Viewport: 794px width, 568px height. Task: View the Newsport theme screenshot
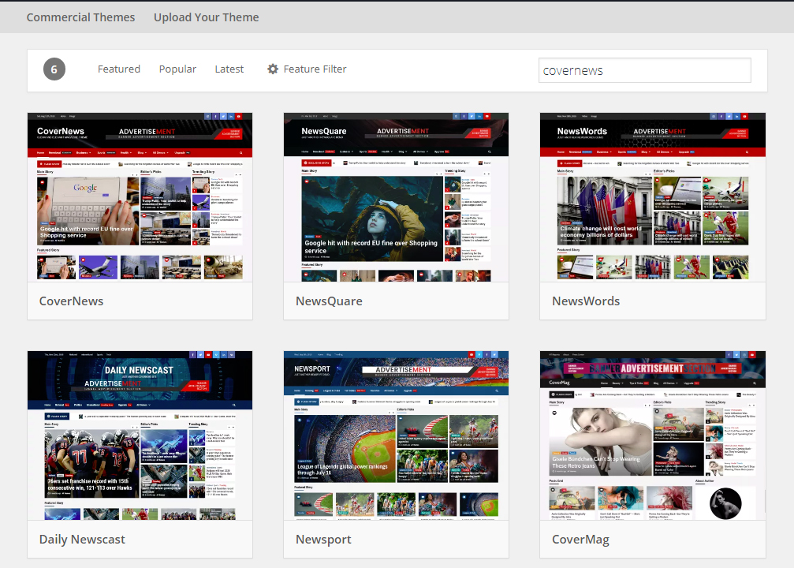point(396,435)
